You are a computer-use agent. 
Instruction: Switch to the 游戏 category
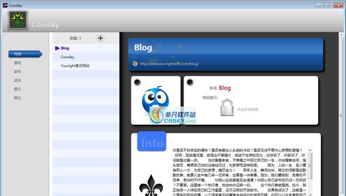pyautogui.click(x=18, y=63)
